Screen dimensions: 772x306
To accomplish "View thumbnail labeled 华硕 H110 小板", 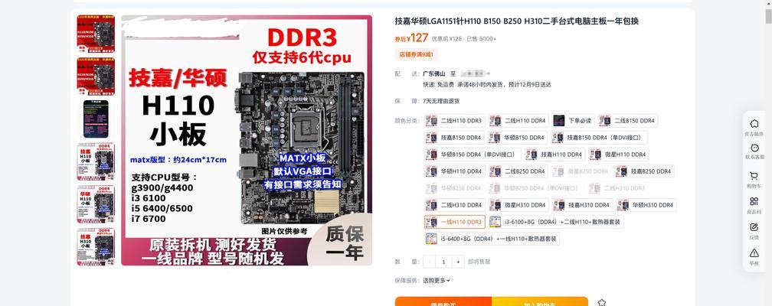I will click(x=96, y=204).
